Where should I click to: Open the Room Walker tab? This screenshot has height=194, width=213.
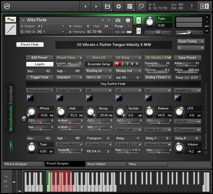106,164
